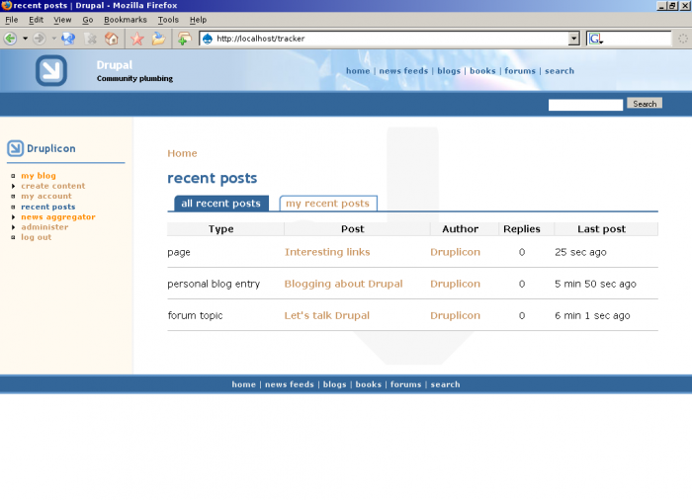Go back with the green Back arrow
Viewport: 692px width, 500px height.
point(11,39)
